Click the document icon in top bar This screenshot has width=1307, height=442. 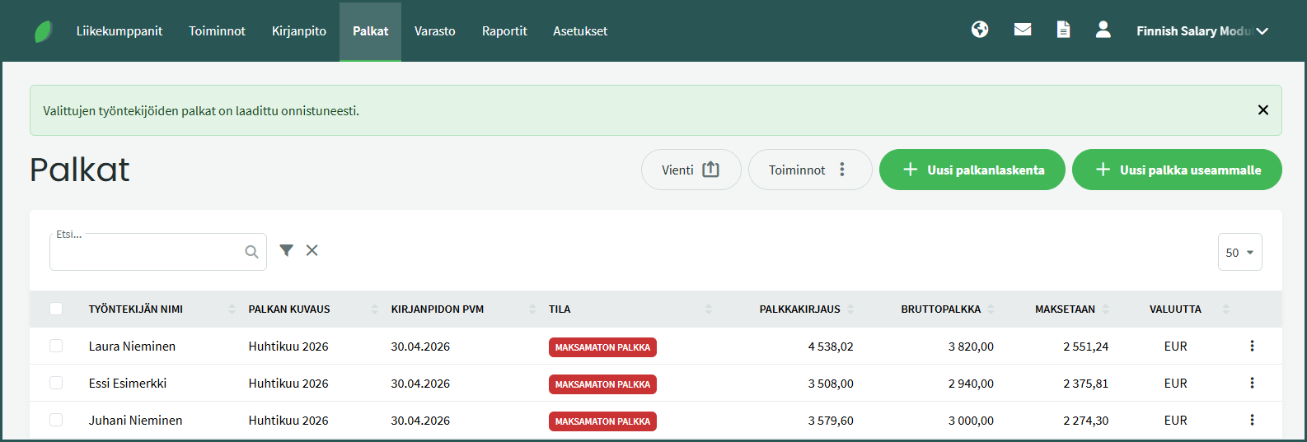[x=1064, y=30]
